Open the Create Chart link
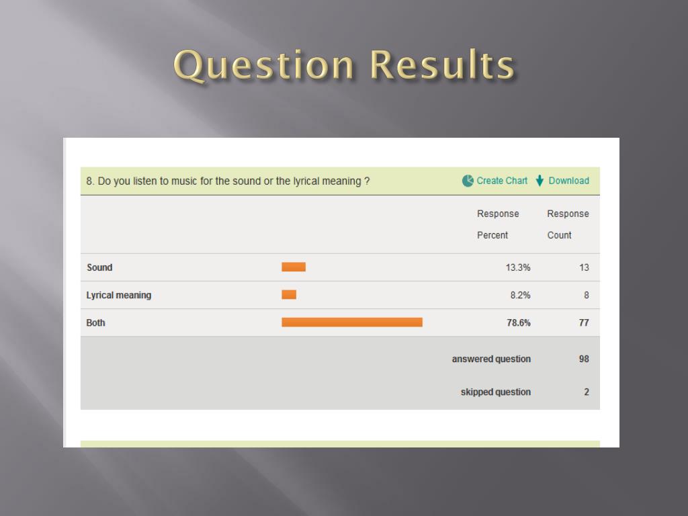This screenshot has width=688, height=516. [502, 181]
